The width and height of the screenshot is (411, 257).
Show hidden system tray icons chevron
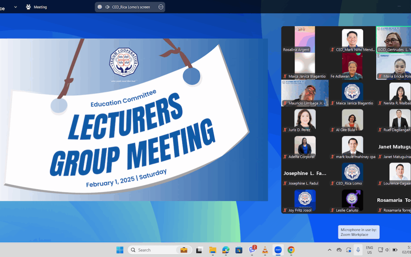[x=330, y=250]
